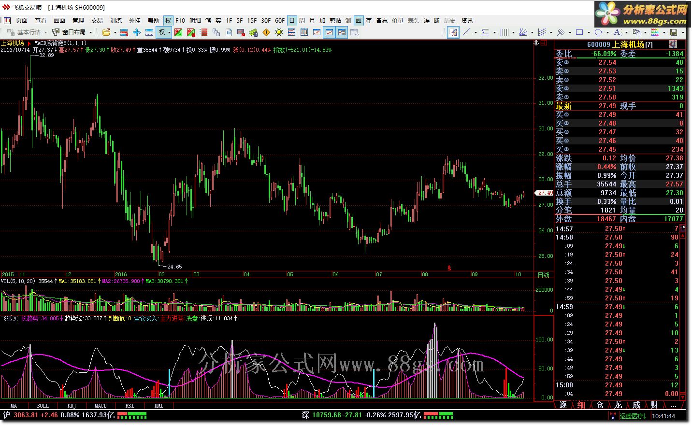Click the blue four-way move arrows icon
Viewport: 692px width, 425px height.
137,32
